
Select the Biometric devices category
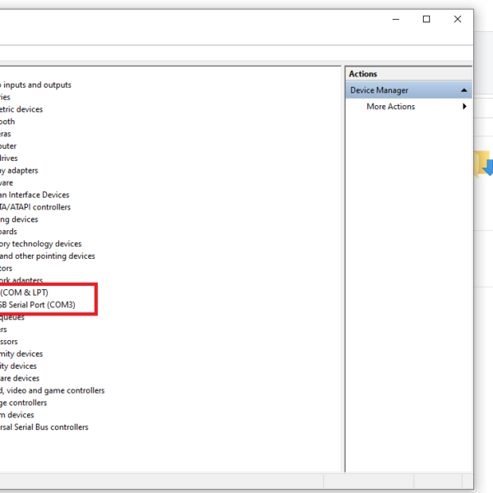coord(21,109)
